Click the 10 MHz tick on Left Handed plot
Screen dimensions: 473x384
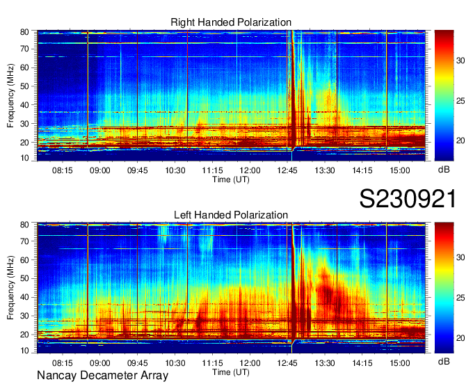tap(24, 351)
